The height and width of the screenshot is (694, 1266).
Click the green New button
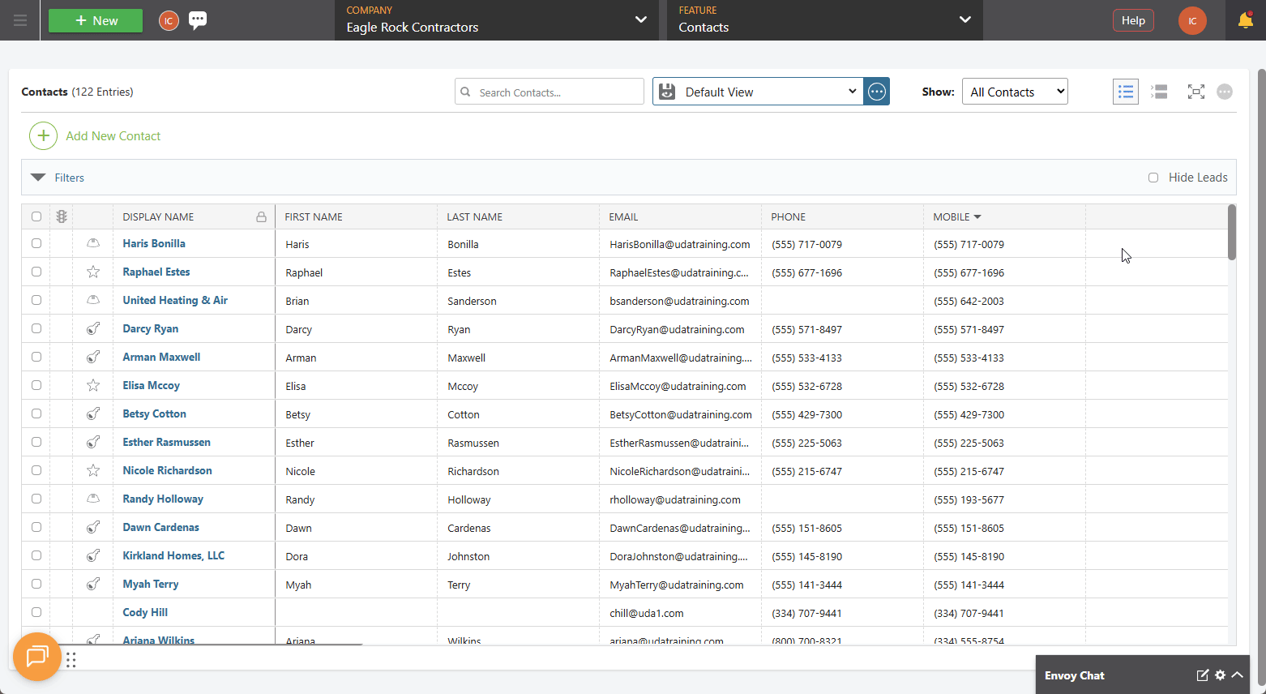pyautogui.click(x=96, y=20)
